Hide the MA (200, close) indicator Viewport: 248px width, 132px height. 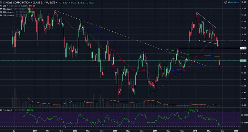pyautogui.click(x=17, y=12)
